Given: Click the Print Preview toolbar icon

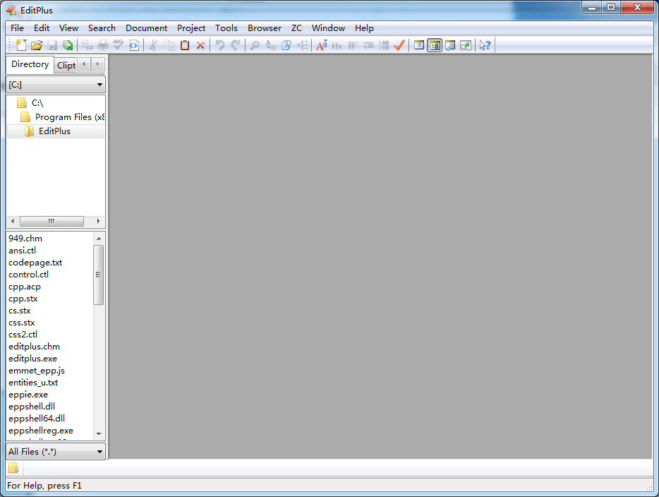Looking at the screenshot, I should coord(87,45).
